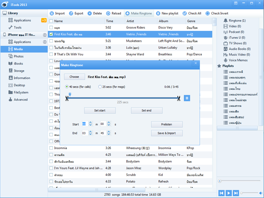
Task: Click the Check Invert toolbar icon
Action: pyautogui.click(x=207, y=14)
